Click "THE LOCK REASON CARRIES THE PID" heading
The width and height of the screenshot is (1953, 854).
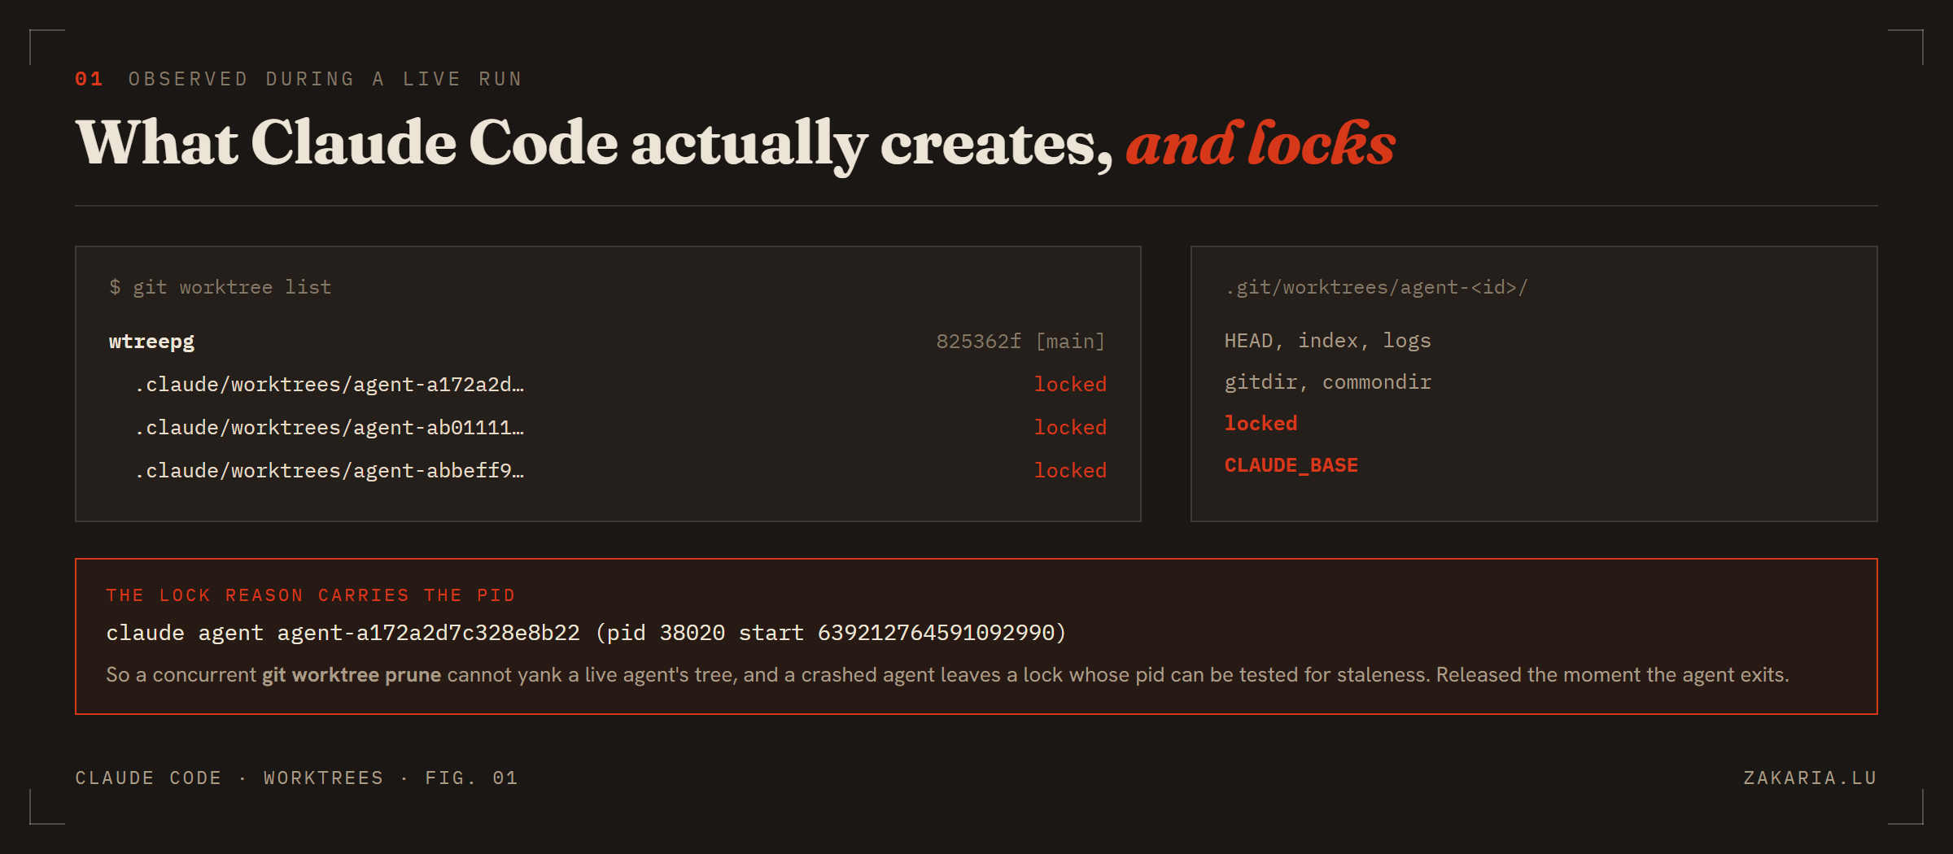[x=311, y=595]
